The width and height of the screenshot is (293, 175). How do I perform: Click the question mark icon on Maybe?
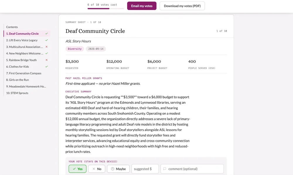[x=113, y=169]
